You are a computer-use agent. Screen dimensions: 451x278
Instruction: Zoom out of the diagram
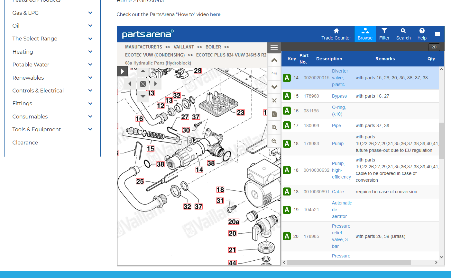point(274,141)
